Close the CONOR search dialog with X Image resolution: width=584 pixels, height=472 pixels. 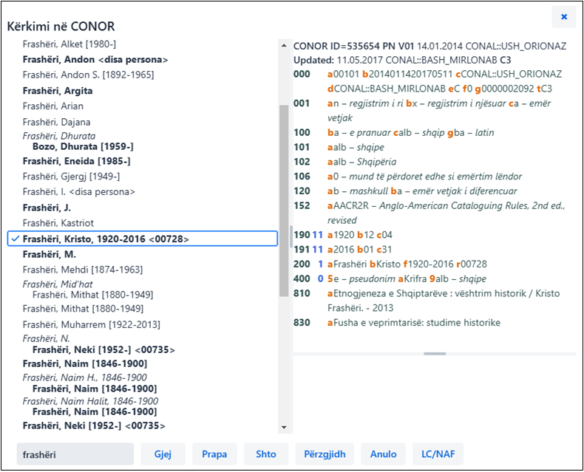(564, 17)
